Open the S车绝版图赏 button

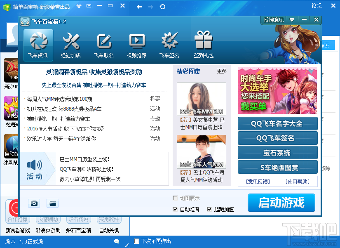point(277,167)
